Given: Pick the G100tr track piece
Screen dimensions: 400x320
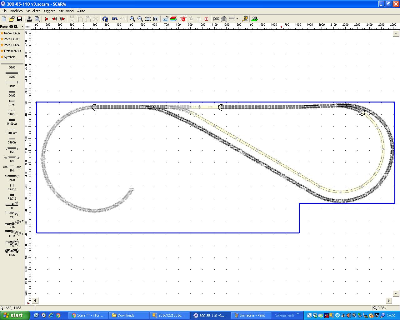Looking at the screenshot, I should 12,140.
